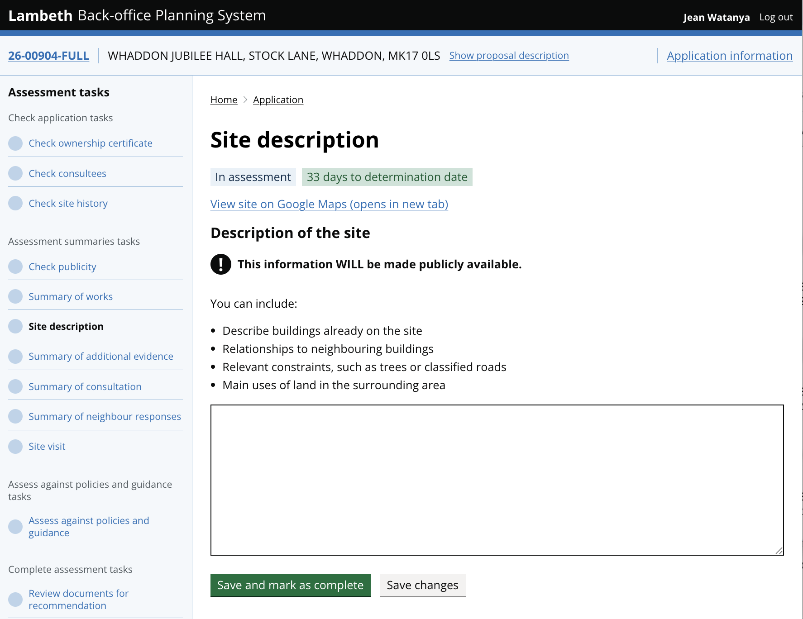Click the status circle for Check site history
Image resolution: width=803 pixels, height=619 pixels.
point(15,203)
